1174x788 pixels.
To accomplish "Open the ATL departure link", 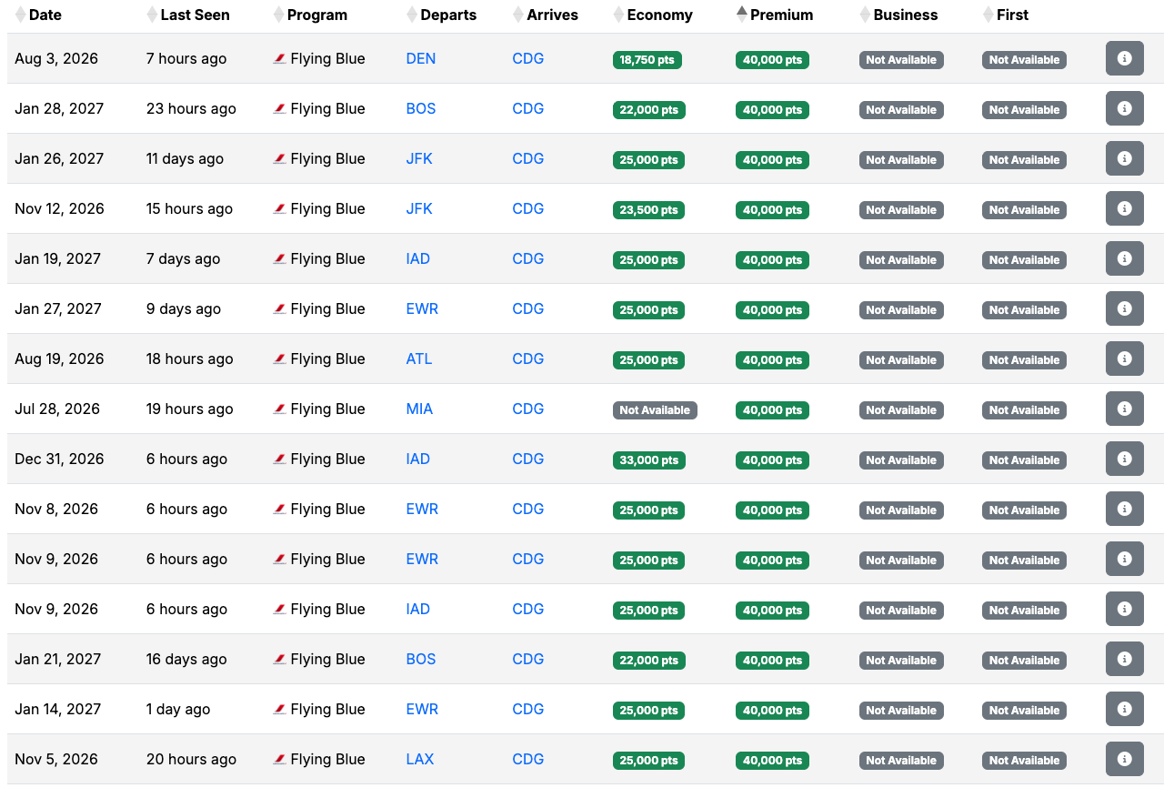I will tap(418, 359).
